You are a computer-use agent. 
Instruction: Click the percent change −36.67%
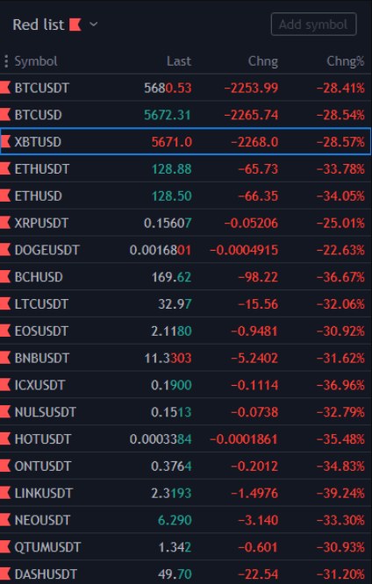pos(340,277)
